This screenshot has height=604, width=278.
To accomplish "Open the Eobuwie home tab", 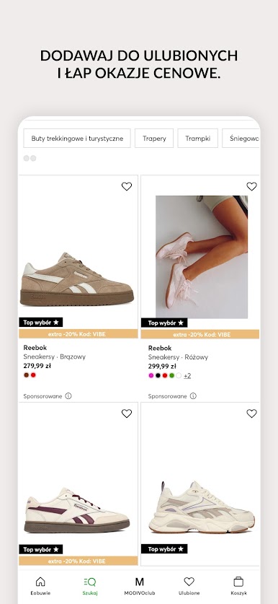I will (x=40, y=586).
